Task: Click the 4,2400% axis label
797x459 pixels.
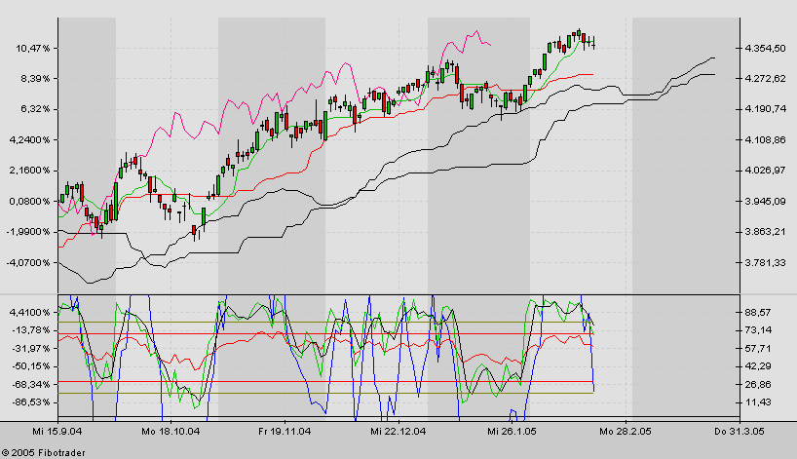Action: pos(30,139)
